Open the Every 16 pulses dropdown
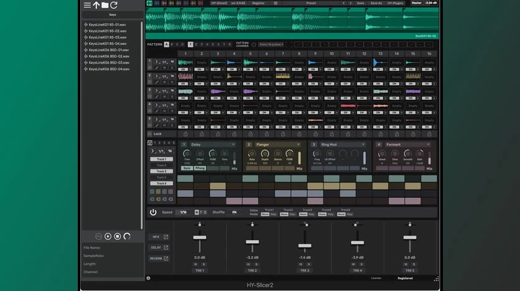Image resolution: width=520 pixels, height=291 pixels. pyautogui.click(x=271, y=44)
